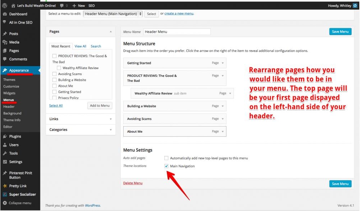
Task: Click the Add to Menu button
Action: [x=100, y=105]
